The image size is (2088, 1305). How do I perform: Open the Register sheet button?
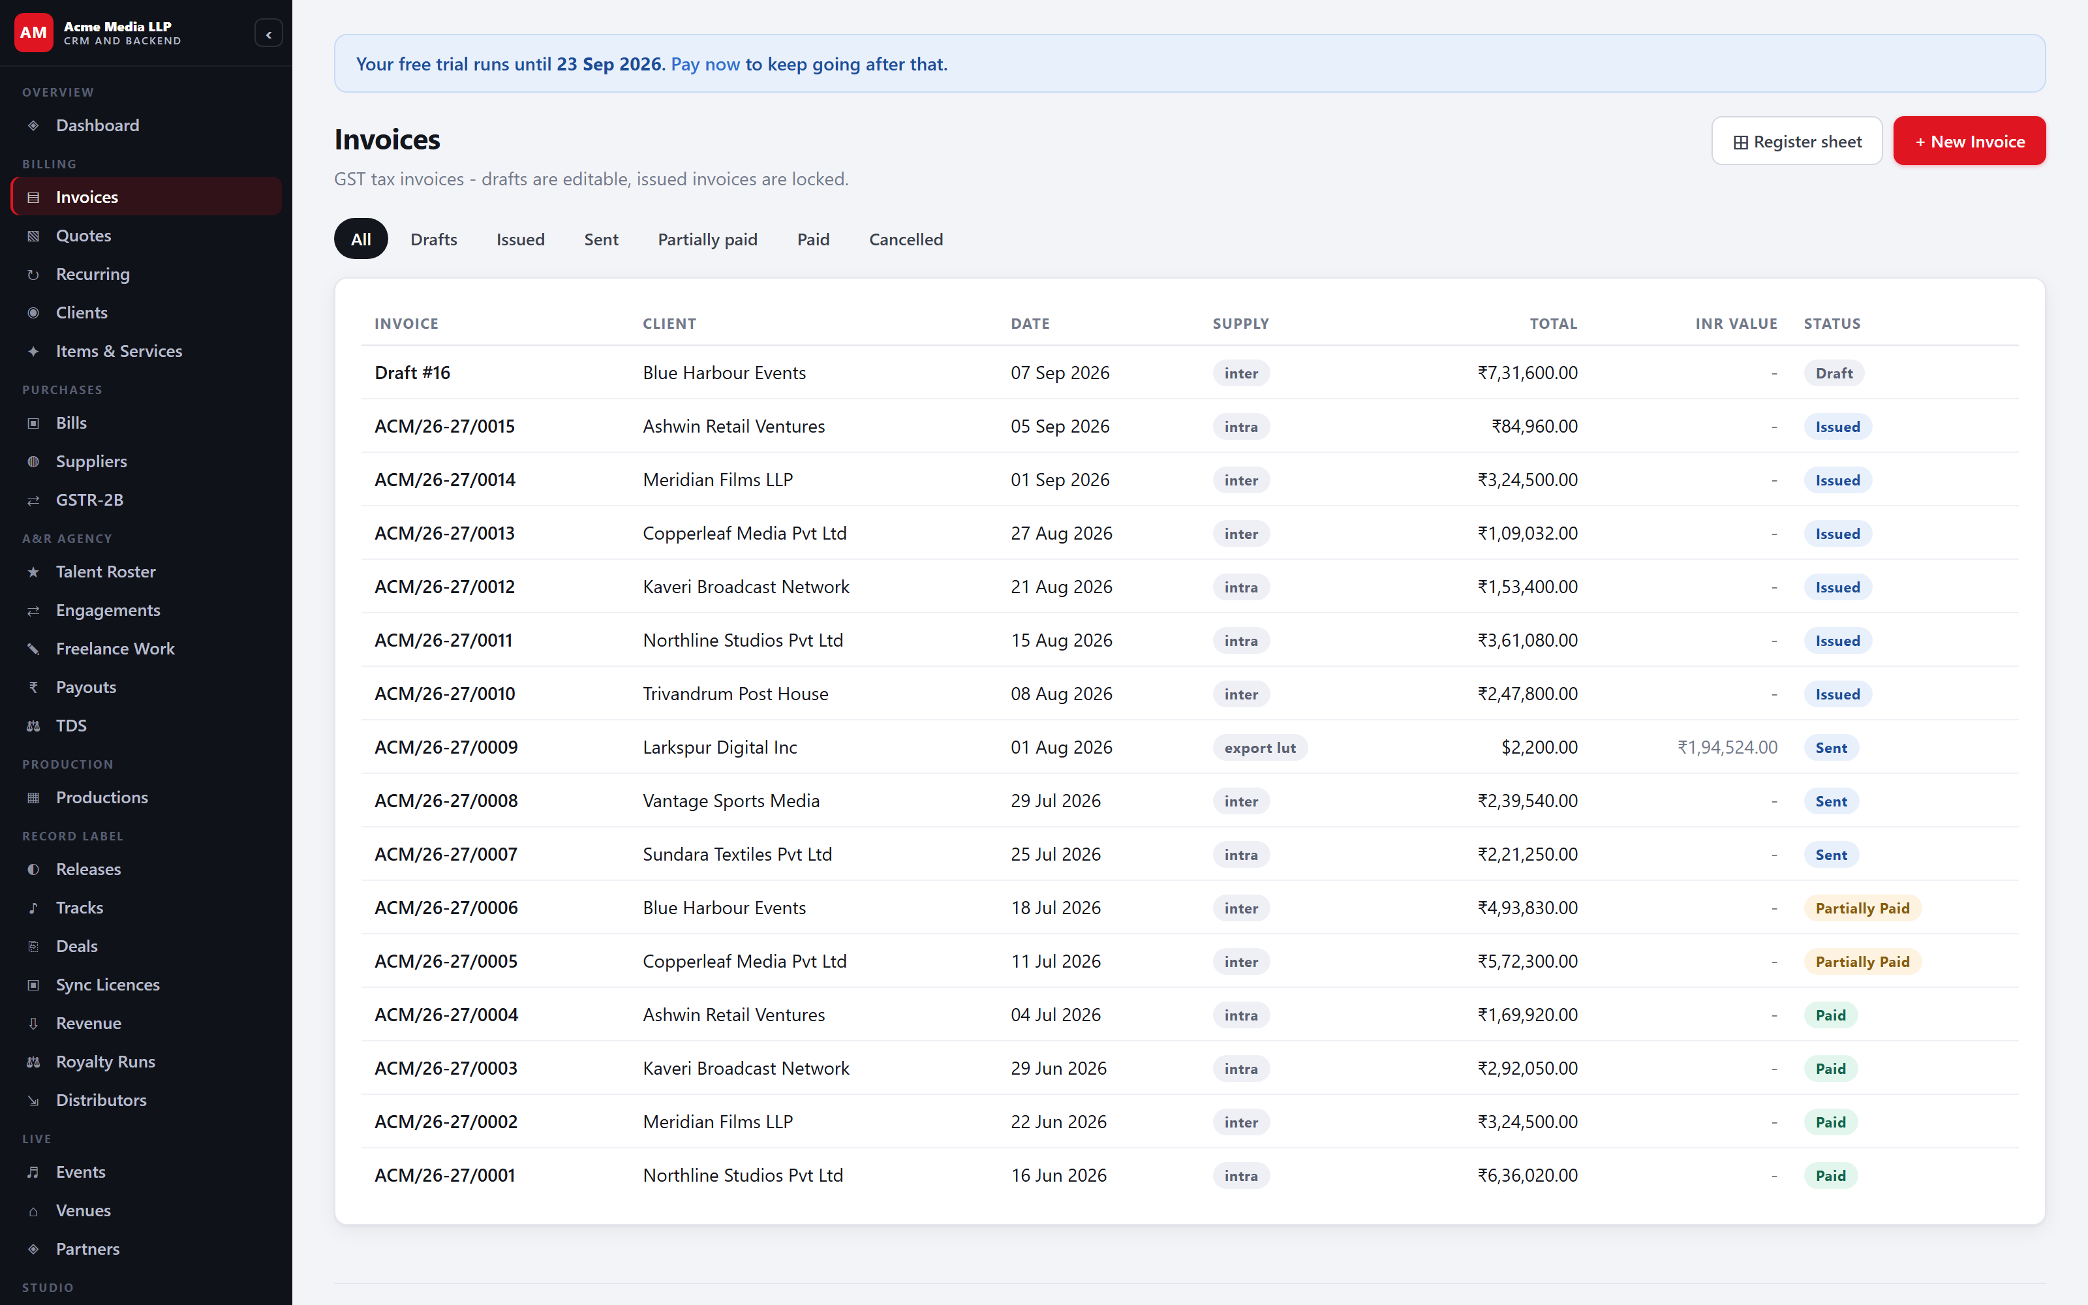click(x=1796, y=141)
